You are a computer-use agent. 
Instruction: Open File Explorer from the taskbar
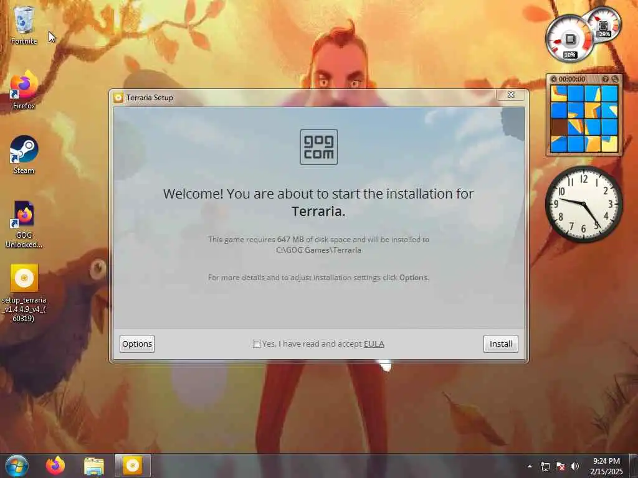[94, 466]
